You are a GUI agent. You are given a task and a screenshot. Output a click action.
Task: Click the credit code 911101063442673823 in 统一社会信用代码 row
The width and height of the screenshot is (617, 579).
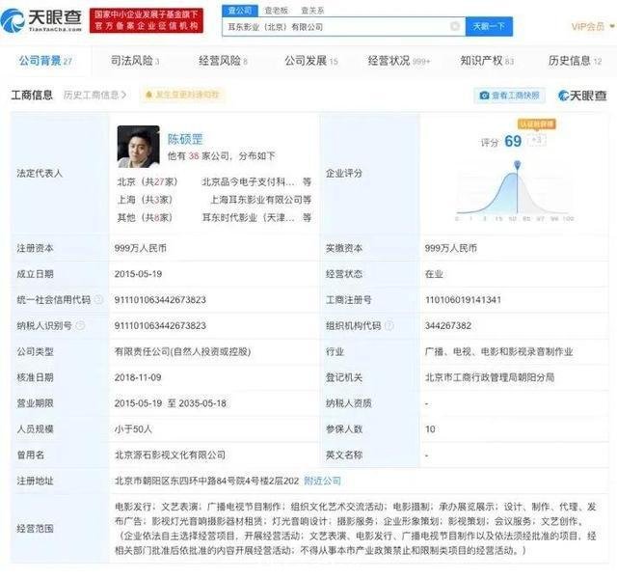tap(160, 300)
